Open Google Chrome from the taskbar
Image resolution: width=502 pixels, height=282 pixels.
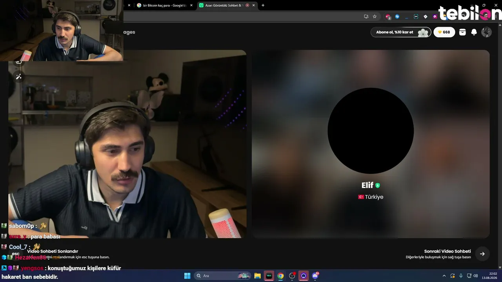coord(280,276)
